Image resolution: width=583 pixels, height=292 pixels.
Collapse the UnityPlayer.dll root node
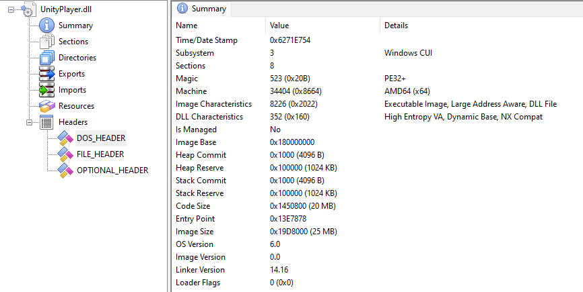(x=11, y=10)
